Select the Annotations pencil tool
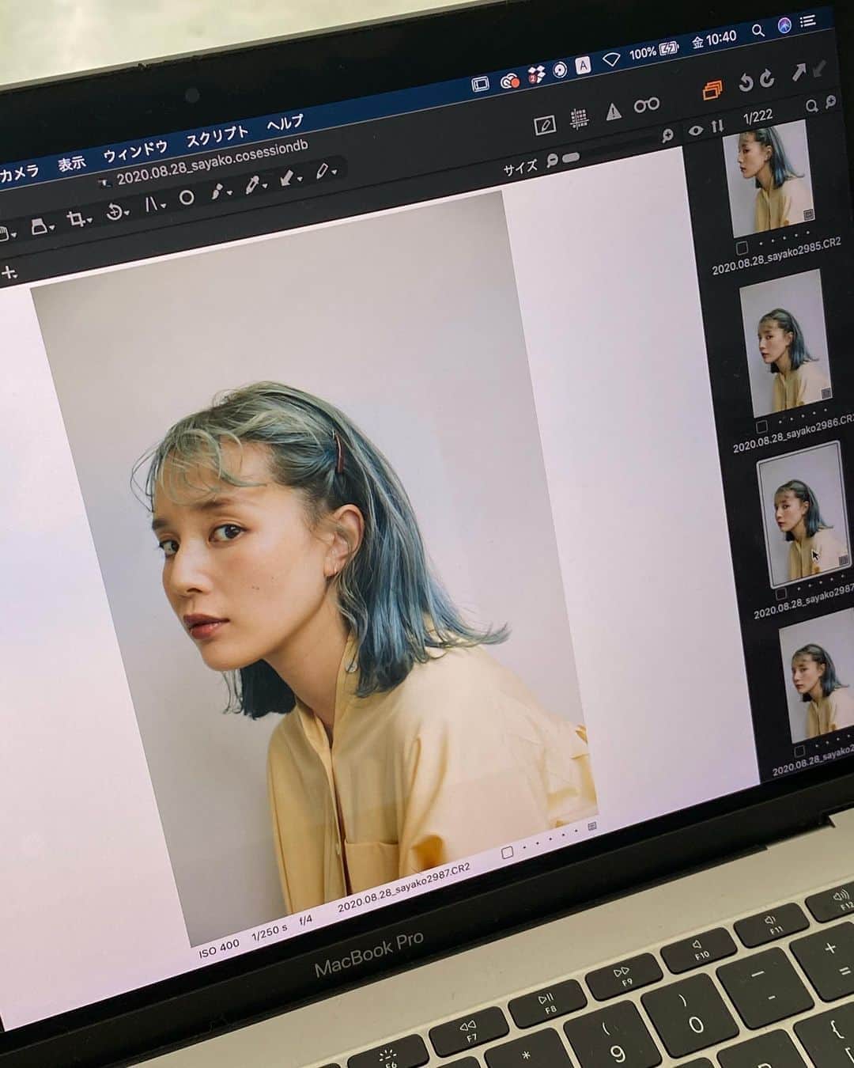 322,171
